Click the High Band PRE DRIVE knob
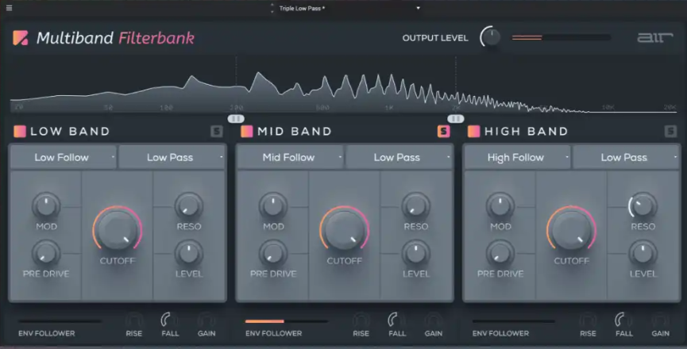Image resolution: width=687 pixels, height=349 pixels. pos(500,254)
